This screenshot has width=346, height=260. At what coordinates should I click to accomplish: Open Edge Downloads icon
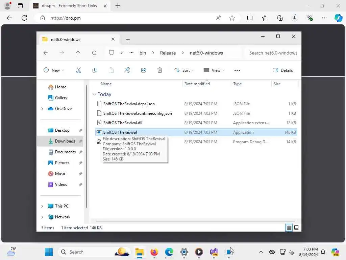295,18
